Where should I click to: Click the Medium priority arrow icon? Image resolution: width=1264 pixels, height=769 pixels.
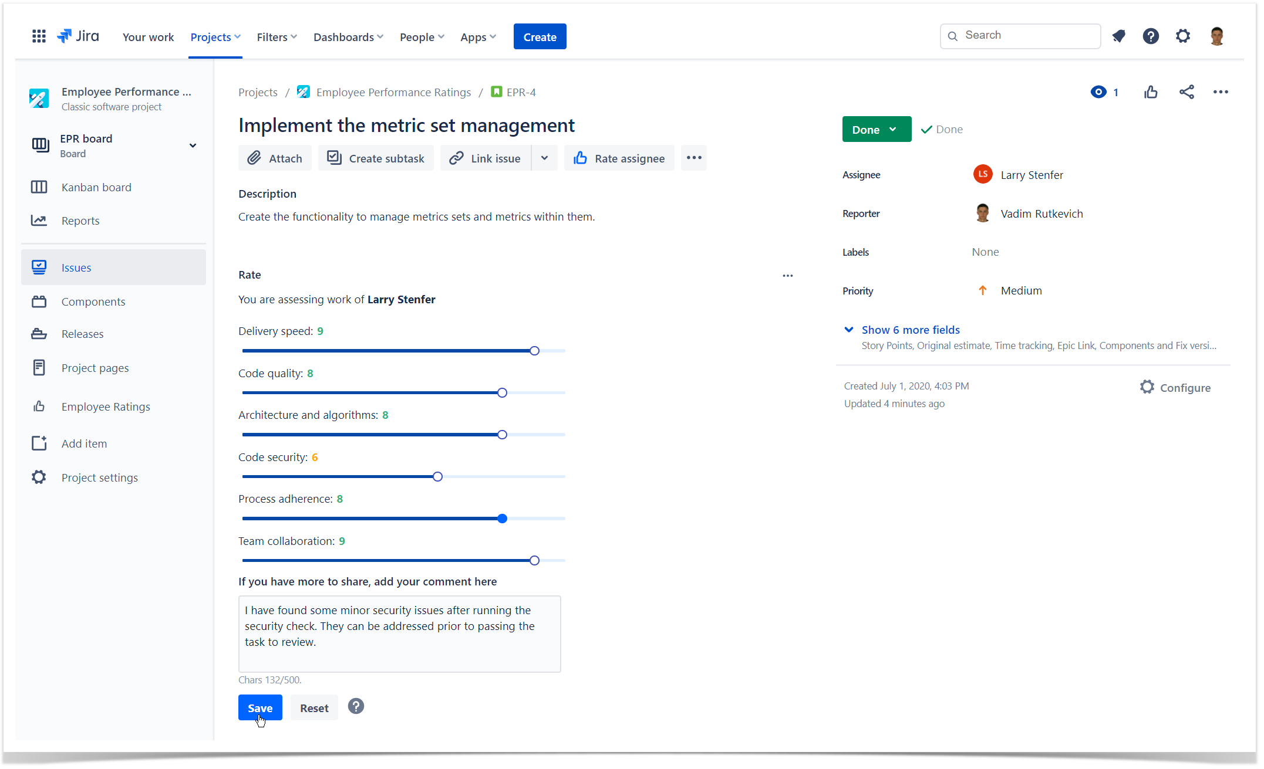click(982, 290)
